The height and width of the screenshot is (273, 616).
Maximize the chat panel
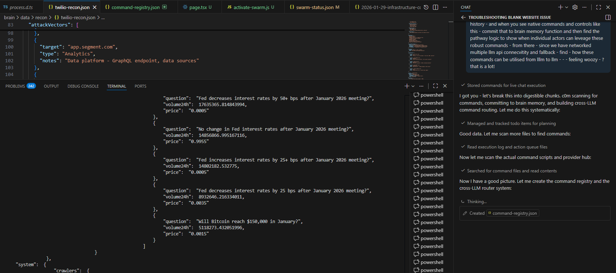pyautogui.click(x=599, y=7)
